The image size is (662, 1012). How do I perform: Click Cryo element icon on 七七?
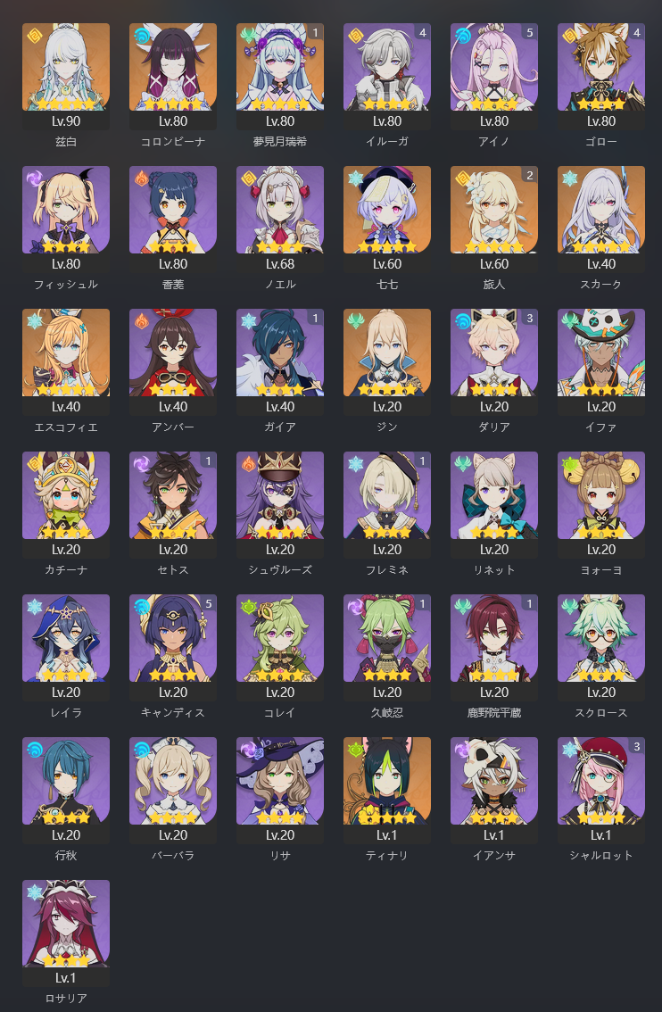point(355,178)
